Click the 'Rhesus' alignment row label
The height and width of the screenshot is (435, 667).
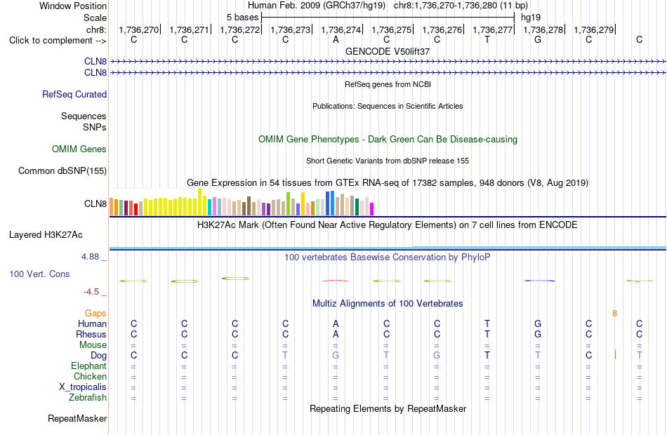coord(91,335)
